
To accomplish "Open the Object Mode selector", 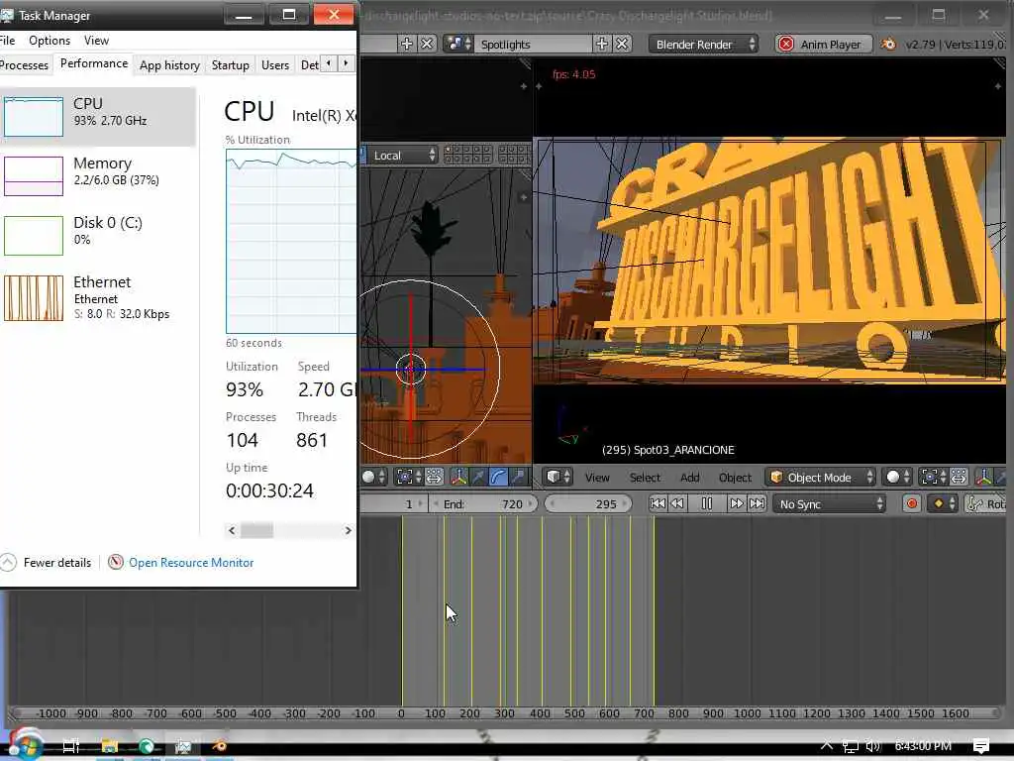I will 821,478.
